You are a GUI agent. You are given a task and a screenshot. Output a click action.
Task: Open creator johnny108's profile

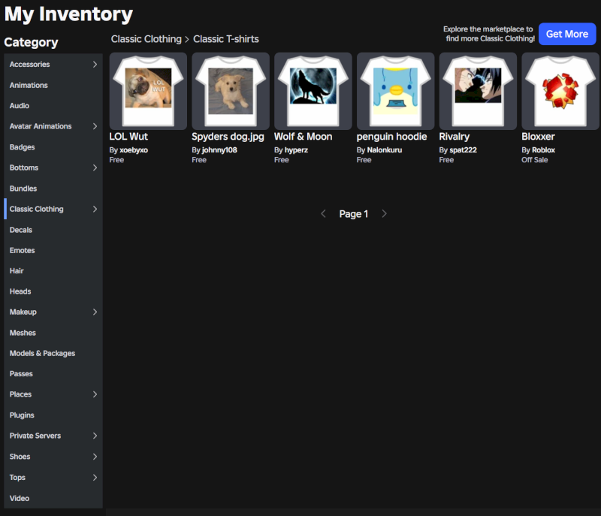[x=219, y=150]
